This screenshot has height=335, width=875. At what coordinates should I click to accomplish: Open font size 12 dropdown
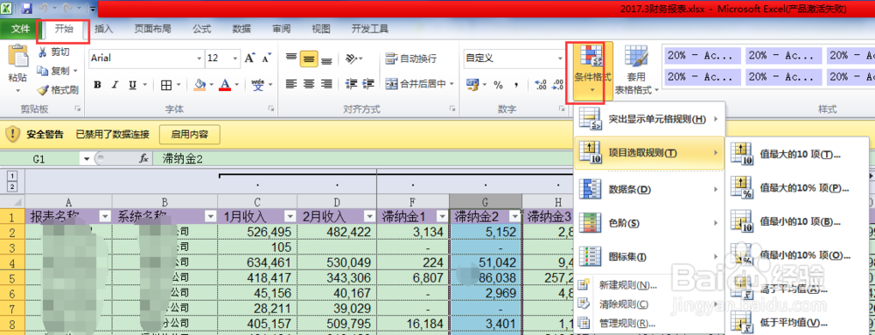click(x=234, y=58)
